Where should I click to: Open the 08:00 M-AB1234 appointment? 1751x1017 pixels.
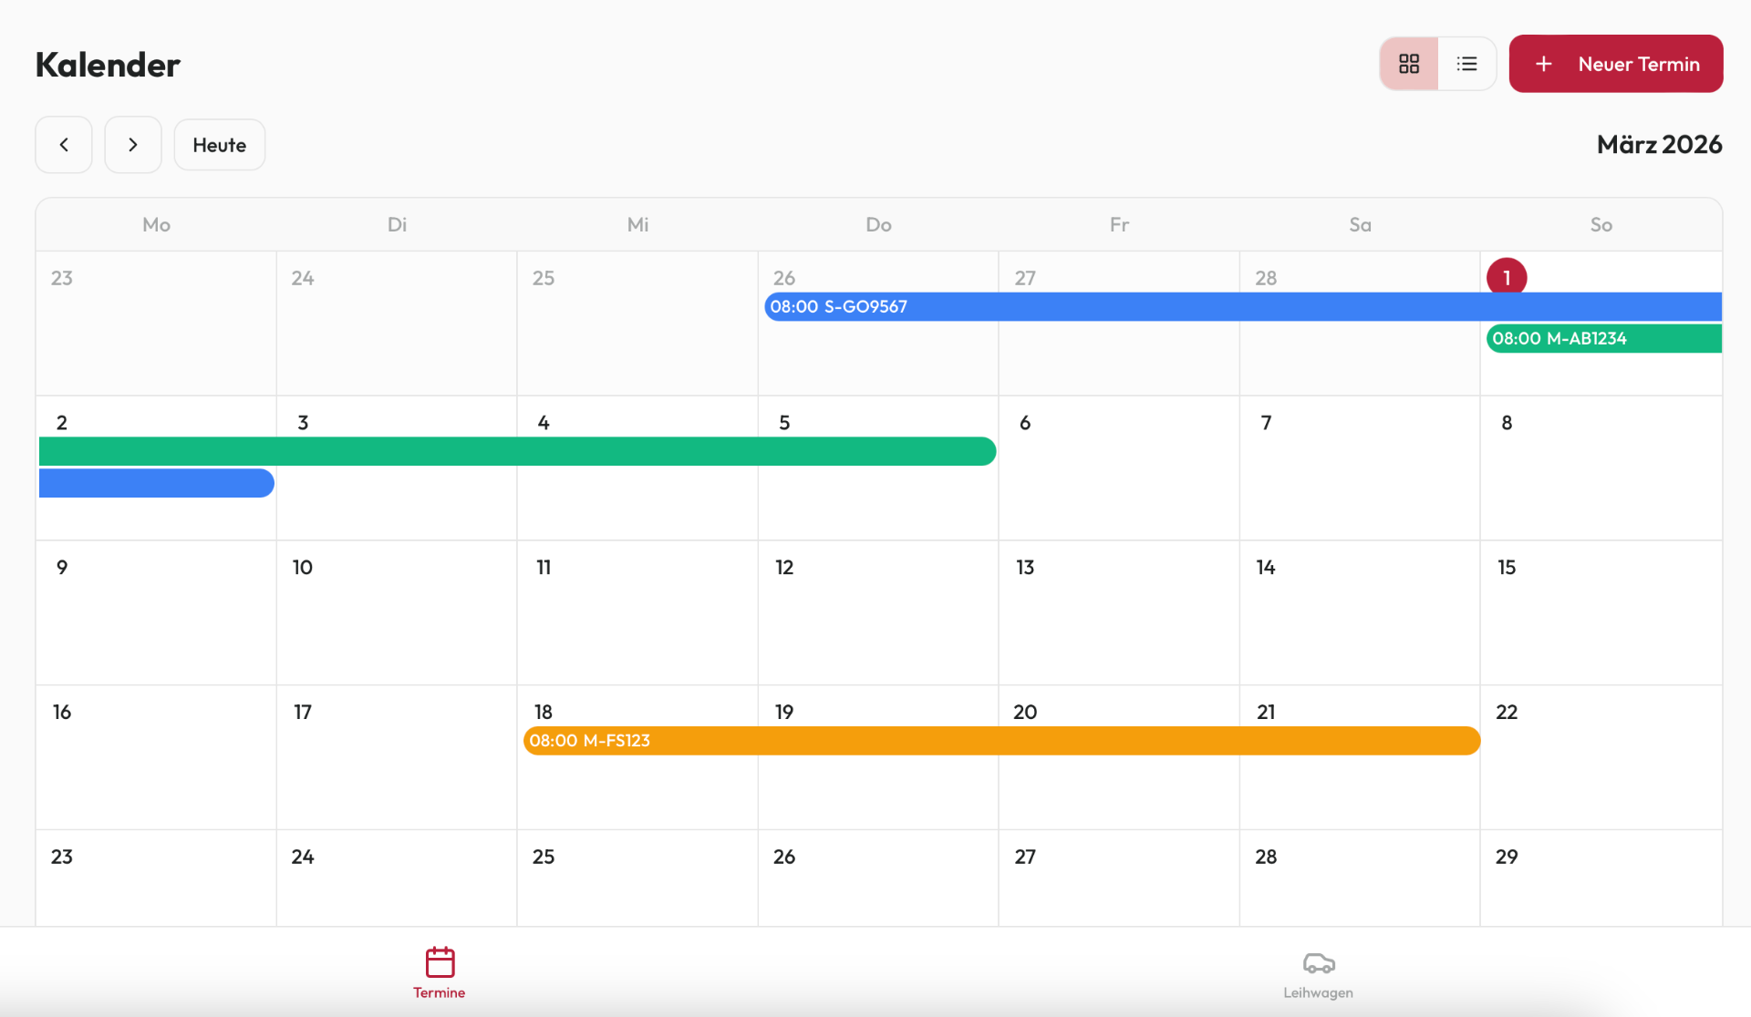1604,338
